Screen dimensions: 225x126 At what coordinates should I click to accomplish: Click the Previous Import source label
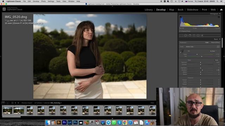(27, 103)
